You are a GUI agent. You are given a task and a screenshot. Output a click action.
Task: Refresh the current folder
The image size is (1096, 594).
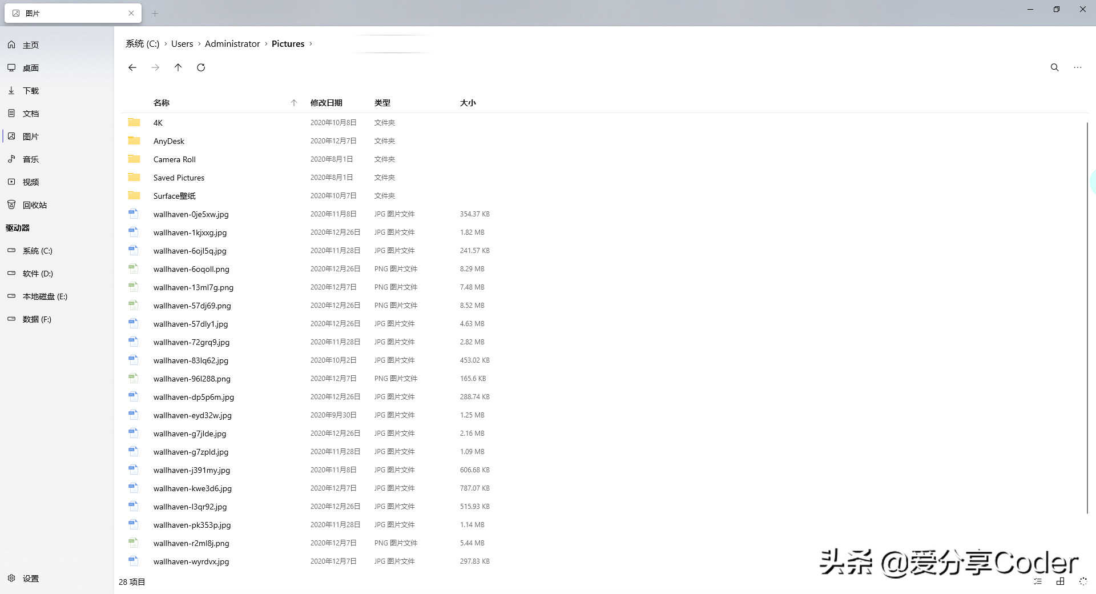click(x=201, y=67)
